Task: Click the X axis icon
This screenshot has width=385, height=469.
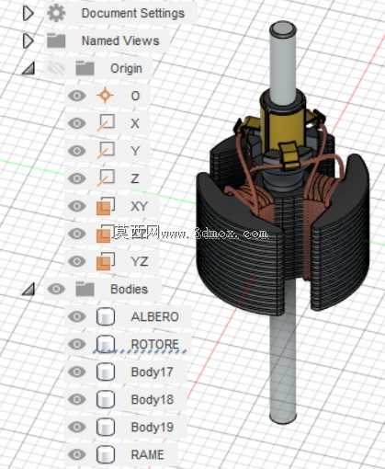Action: click(106, 123)
